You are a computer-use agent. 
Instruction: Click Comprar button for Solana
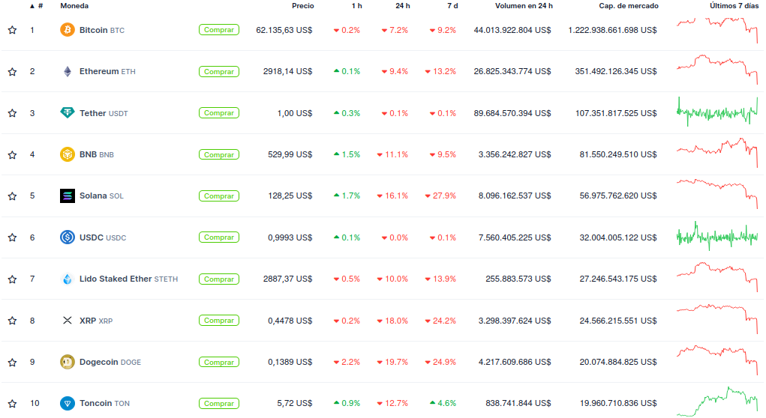coord(219,196)
